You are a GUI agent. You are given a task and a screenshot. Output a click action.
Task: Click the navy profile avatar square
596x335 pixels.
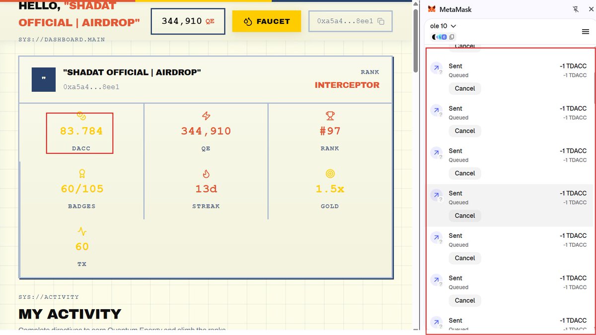[44, 80]
